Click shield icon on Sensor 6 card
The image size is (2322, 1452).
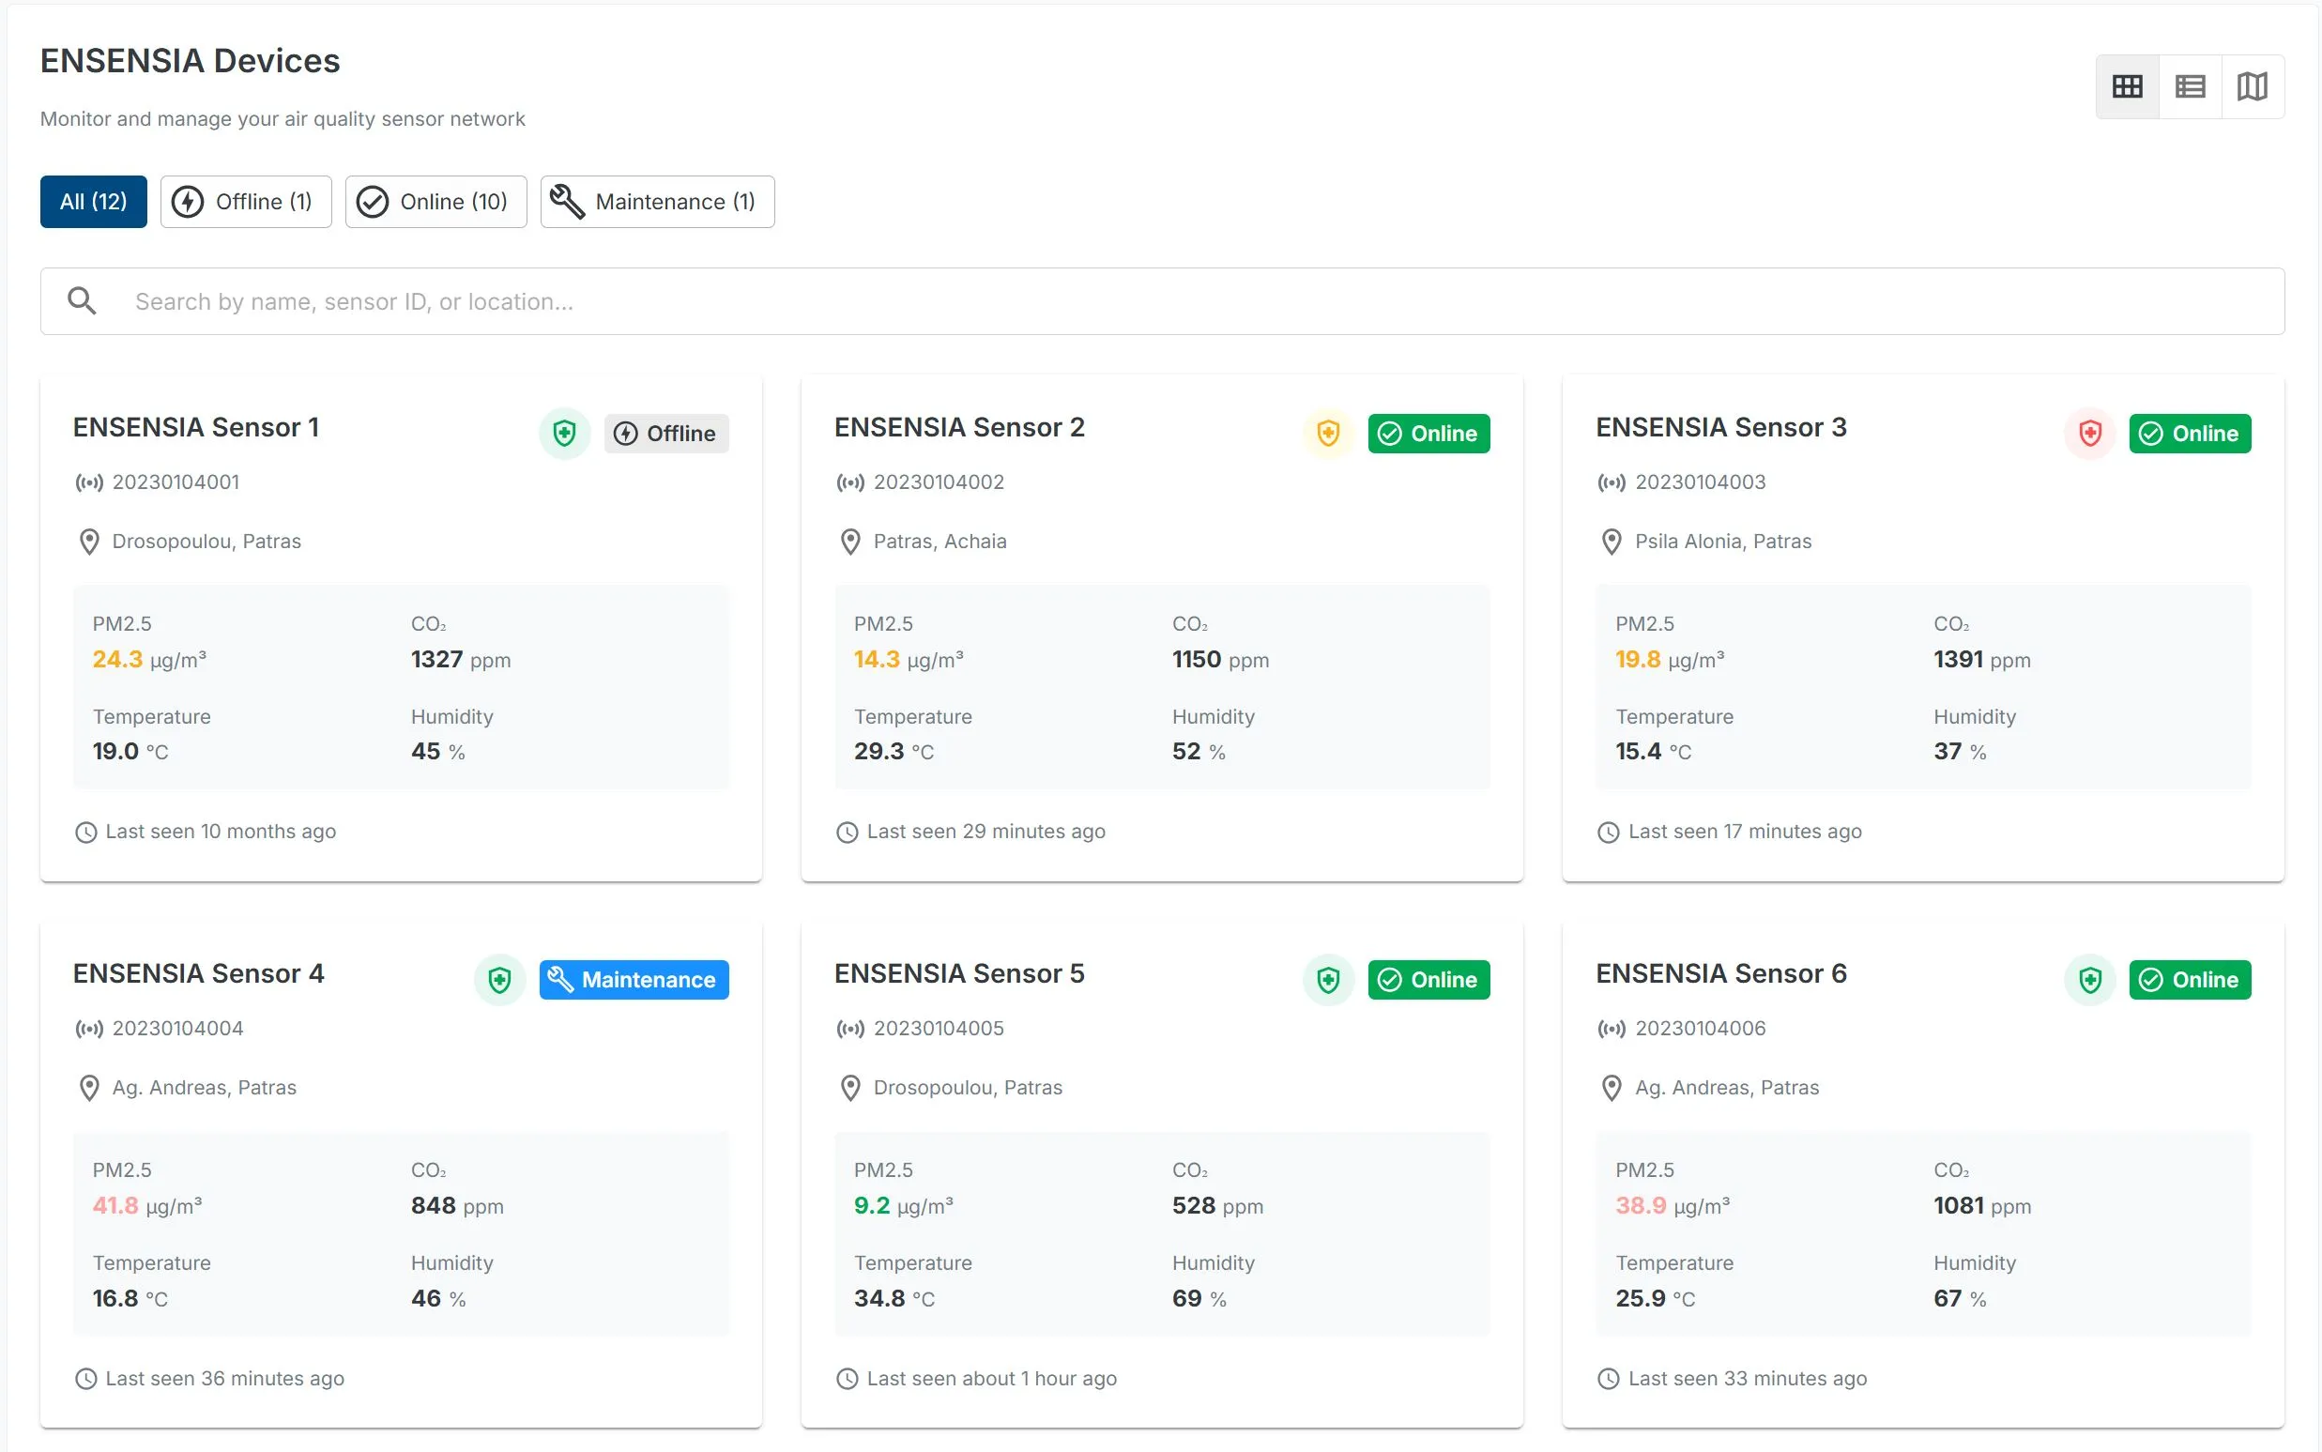(x=2089, y=980)
